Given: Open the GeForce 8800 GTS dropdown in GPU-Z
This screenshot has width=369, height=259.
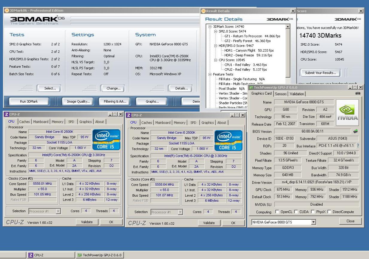Looking at the screenshot, I should pyautogui.click(x=313, y=222).
